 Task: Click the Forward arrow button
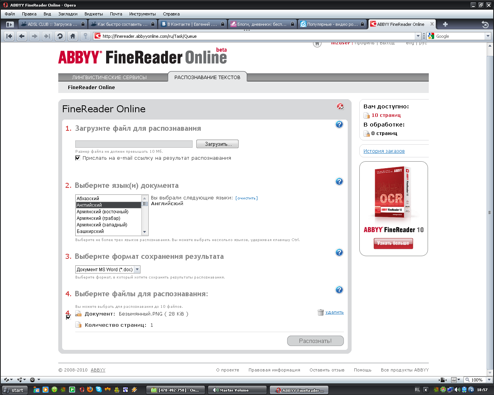35,36
